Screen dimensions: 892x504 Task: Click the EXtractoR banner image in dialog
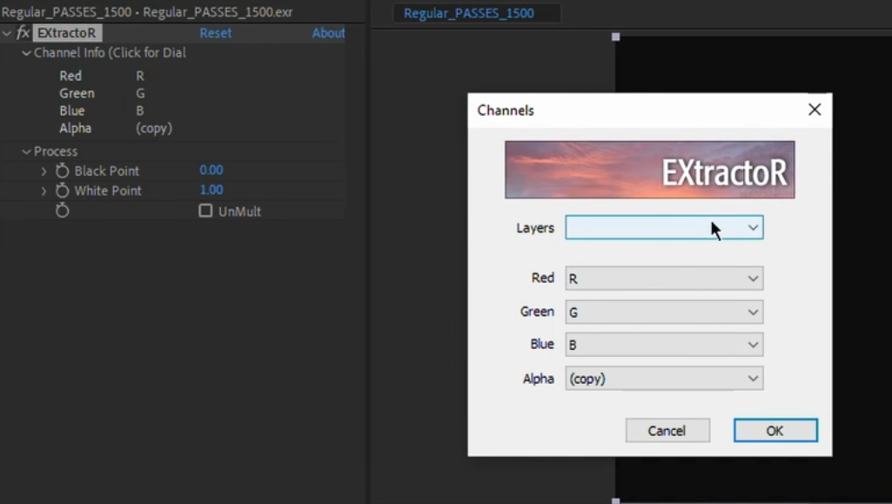click(x=650, y=170)
